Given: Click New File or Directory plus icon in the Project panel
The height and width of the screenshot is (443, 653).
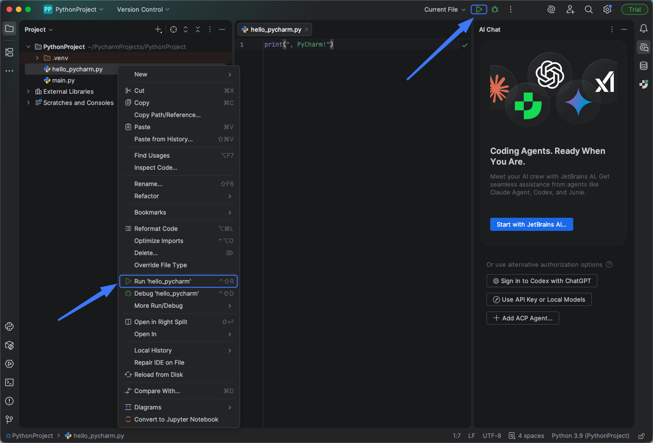Looking at the screenshot, I should pyautogui.click(x=158, y=29).
